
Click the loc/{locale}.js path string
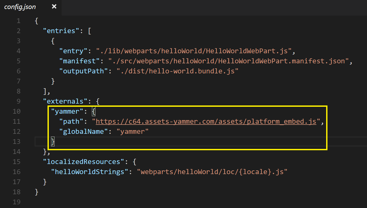(212, 172)
